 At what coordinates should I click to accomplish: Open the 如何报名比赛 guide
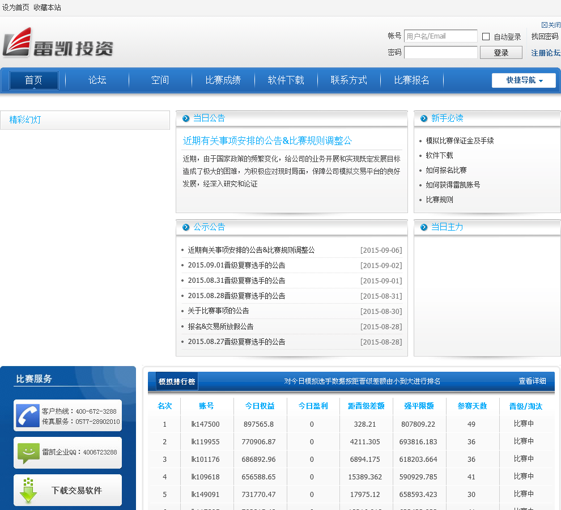tap(446, 170)
